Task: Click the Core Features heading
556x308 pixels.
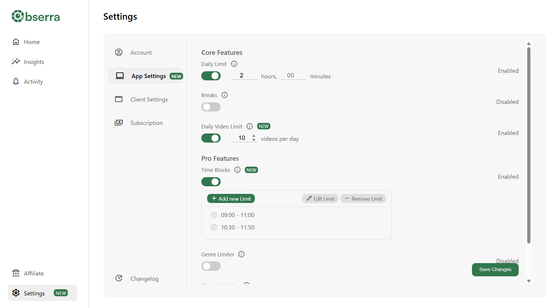Action: pos(222,53)
